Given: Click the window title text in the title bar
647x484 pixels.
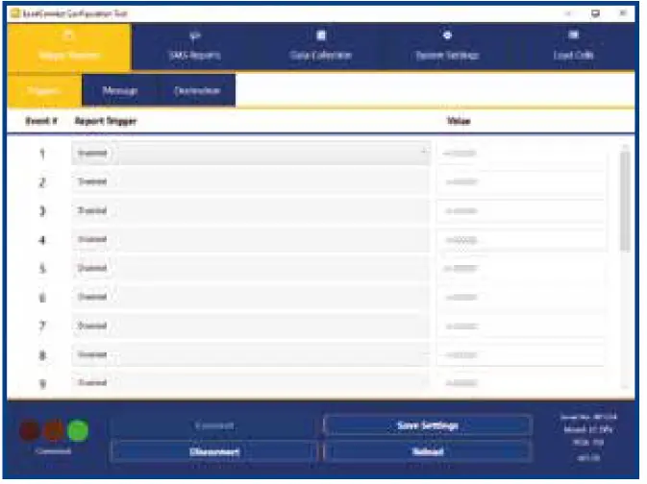Looking at the screenshot, I should pyautogui.click(x=75, y=13).
